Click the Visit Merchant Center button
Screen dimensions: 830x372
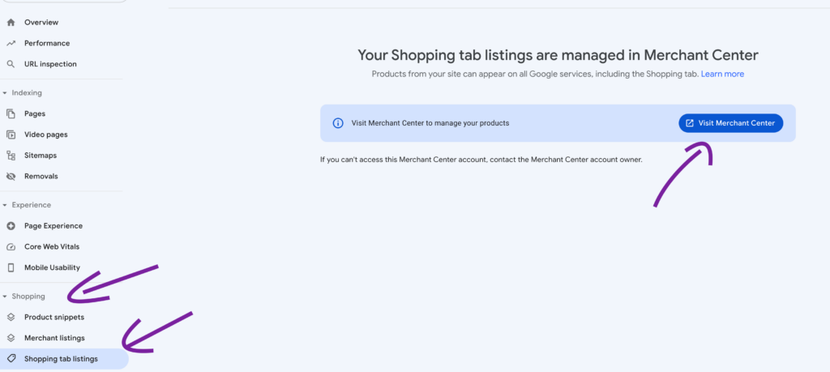point(730,123)
